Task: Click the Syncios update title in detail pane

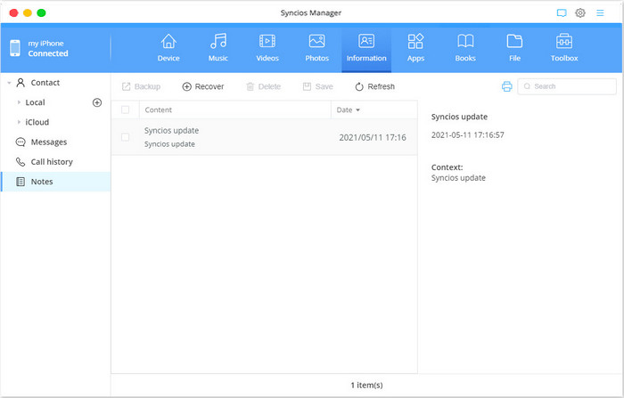Action: pyautogui.click(x=459, y=117)
